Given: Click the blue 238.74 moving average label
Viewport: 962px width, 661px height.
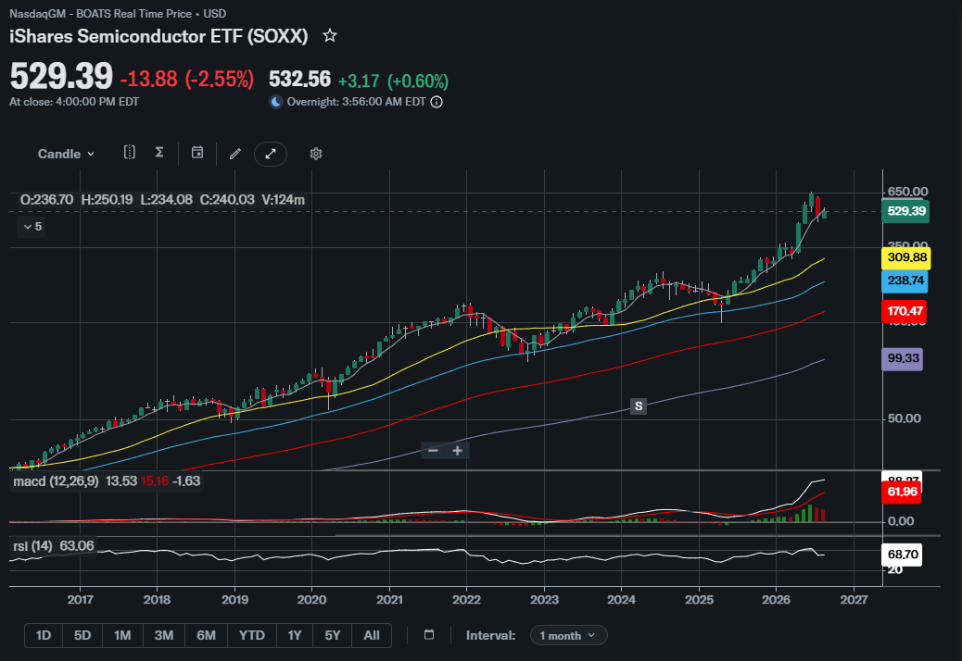Looking at the screenshot, I should pos(905,281).
